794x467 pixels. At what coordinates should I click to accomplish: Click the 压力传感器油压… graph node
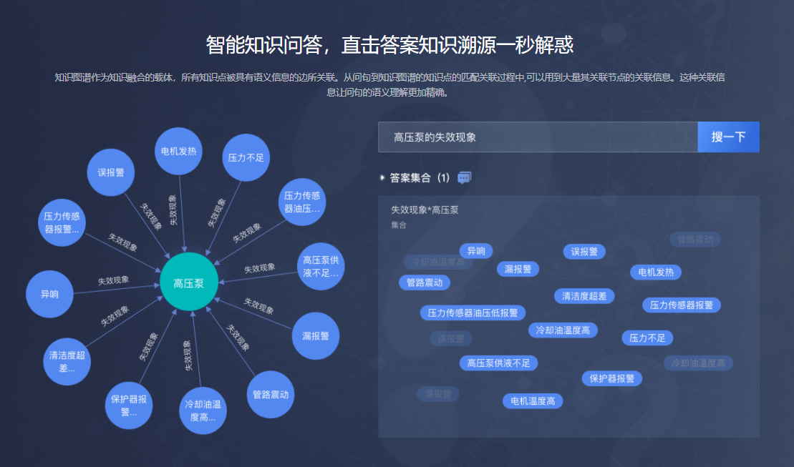click(302, 202)
